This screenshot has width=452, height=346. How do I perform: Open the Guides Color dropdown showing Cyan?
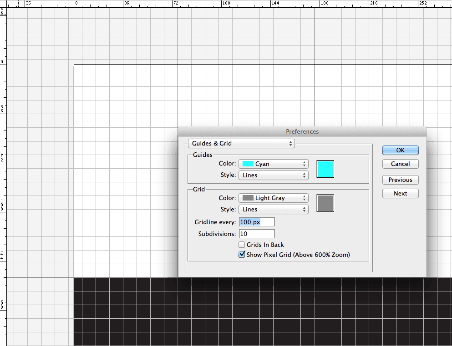point(274,164)
